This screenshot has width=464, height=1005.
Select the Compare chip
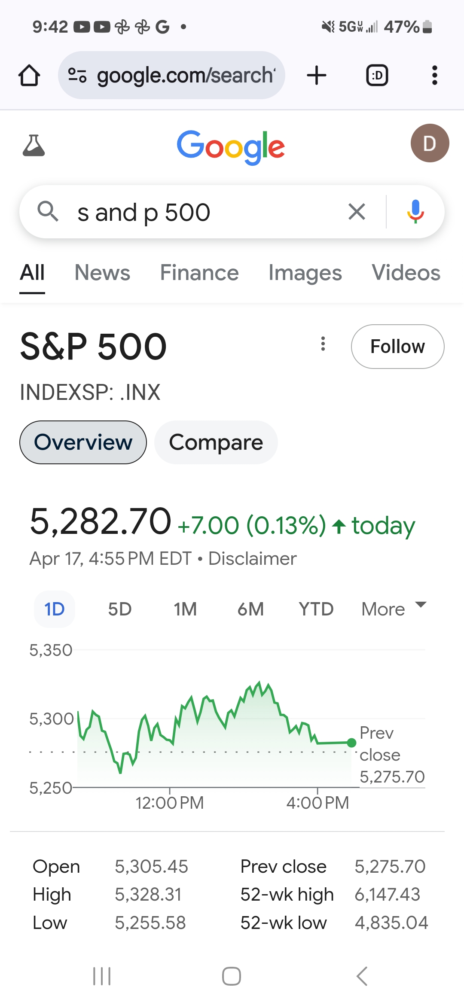click(x=216, y=442)
